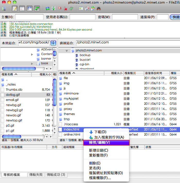Focus the Port (連接埠) field

(163, 17)
